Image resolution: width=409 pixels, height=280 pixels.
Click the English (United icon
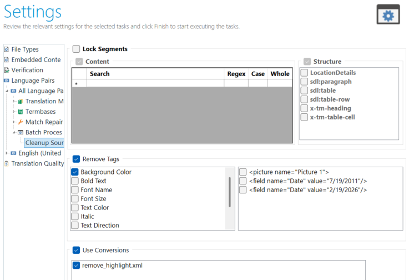pyautogui.click(x=13, y=153)
